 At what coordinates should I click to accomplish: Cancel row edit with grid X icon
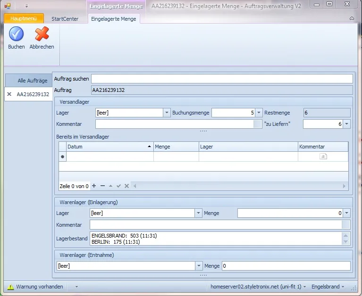click(127, 186)
